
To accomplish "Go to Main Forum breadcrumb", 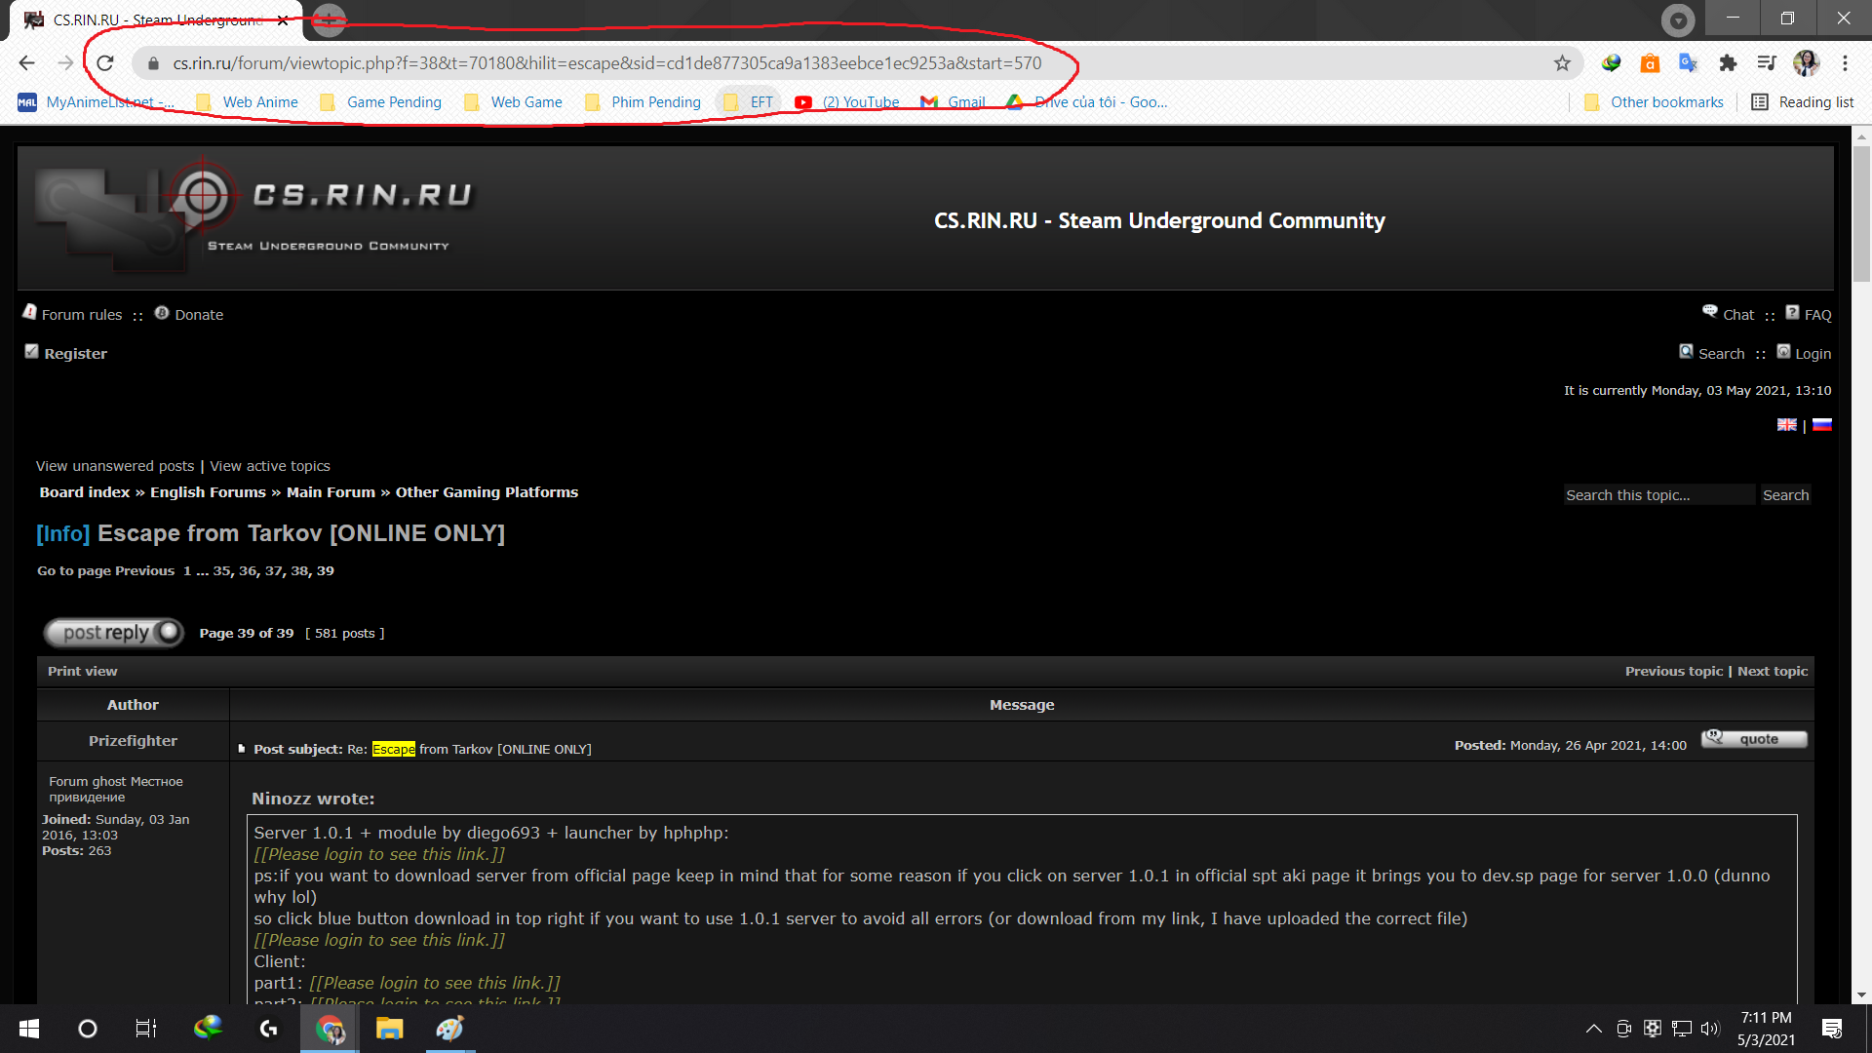I will (x=331, y=492).
